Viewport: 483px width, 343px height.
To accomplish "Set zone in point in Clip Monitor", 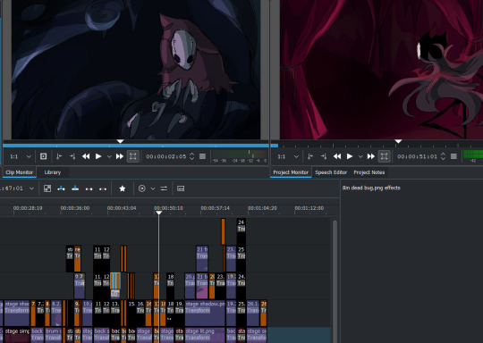I will point(59,156).
